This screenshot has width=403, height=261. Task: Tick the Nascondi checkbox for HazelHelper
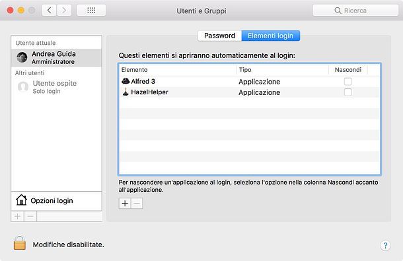(x=348, y=92)
